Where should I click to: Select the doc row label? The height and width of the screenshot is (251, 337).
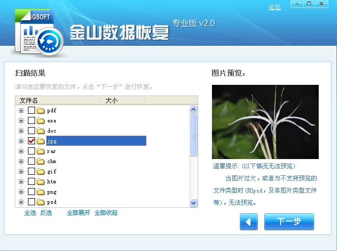click(x=52, y=131)
